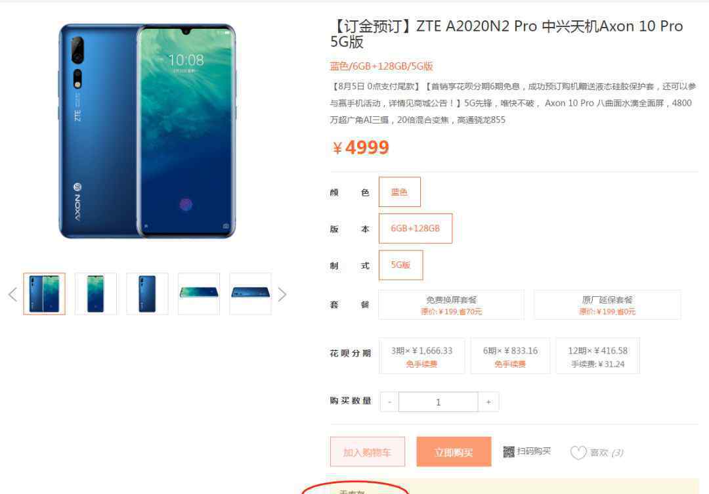Select the 6GB+128GB version option
Image resolution: width=709 pixels, height=494 pixels.
click(416, 229)
